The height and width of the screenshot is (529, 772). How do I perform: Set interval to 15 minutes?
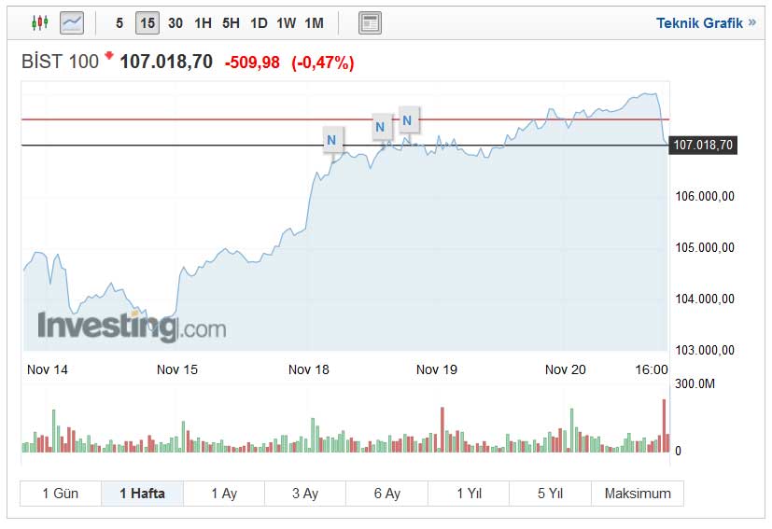click(147, 23)
